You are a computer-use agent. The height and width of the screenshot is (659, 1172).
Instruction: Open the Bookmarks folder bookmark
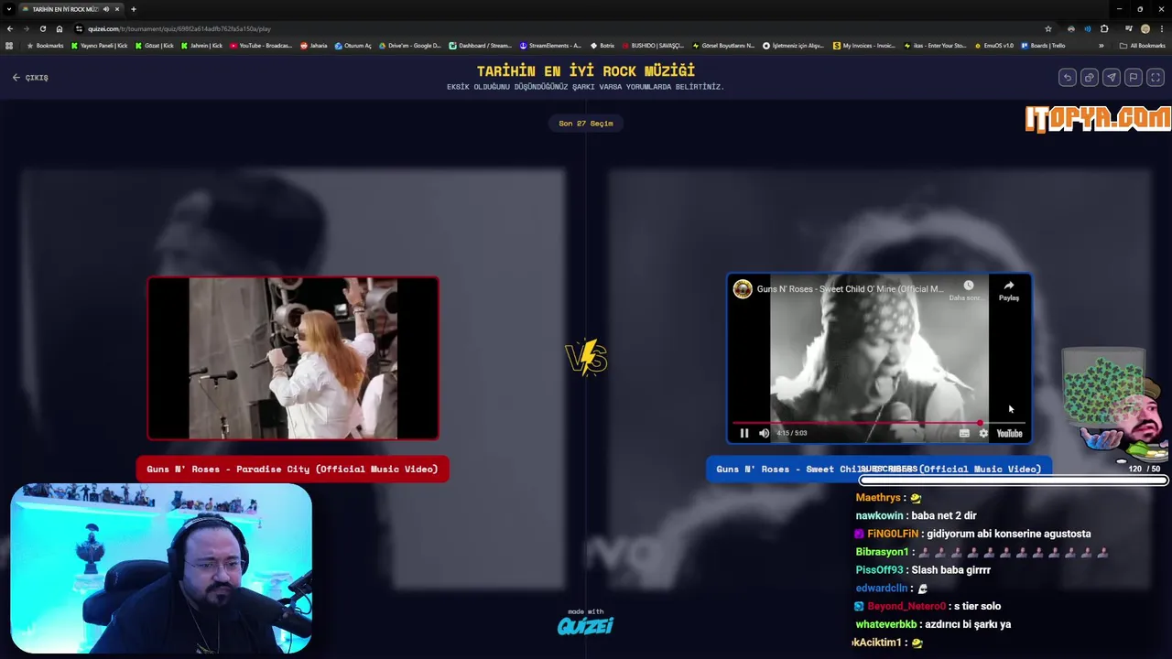(46, 46)
